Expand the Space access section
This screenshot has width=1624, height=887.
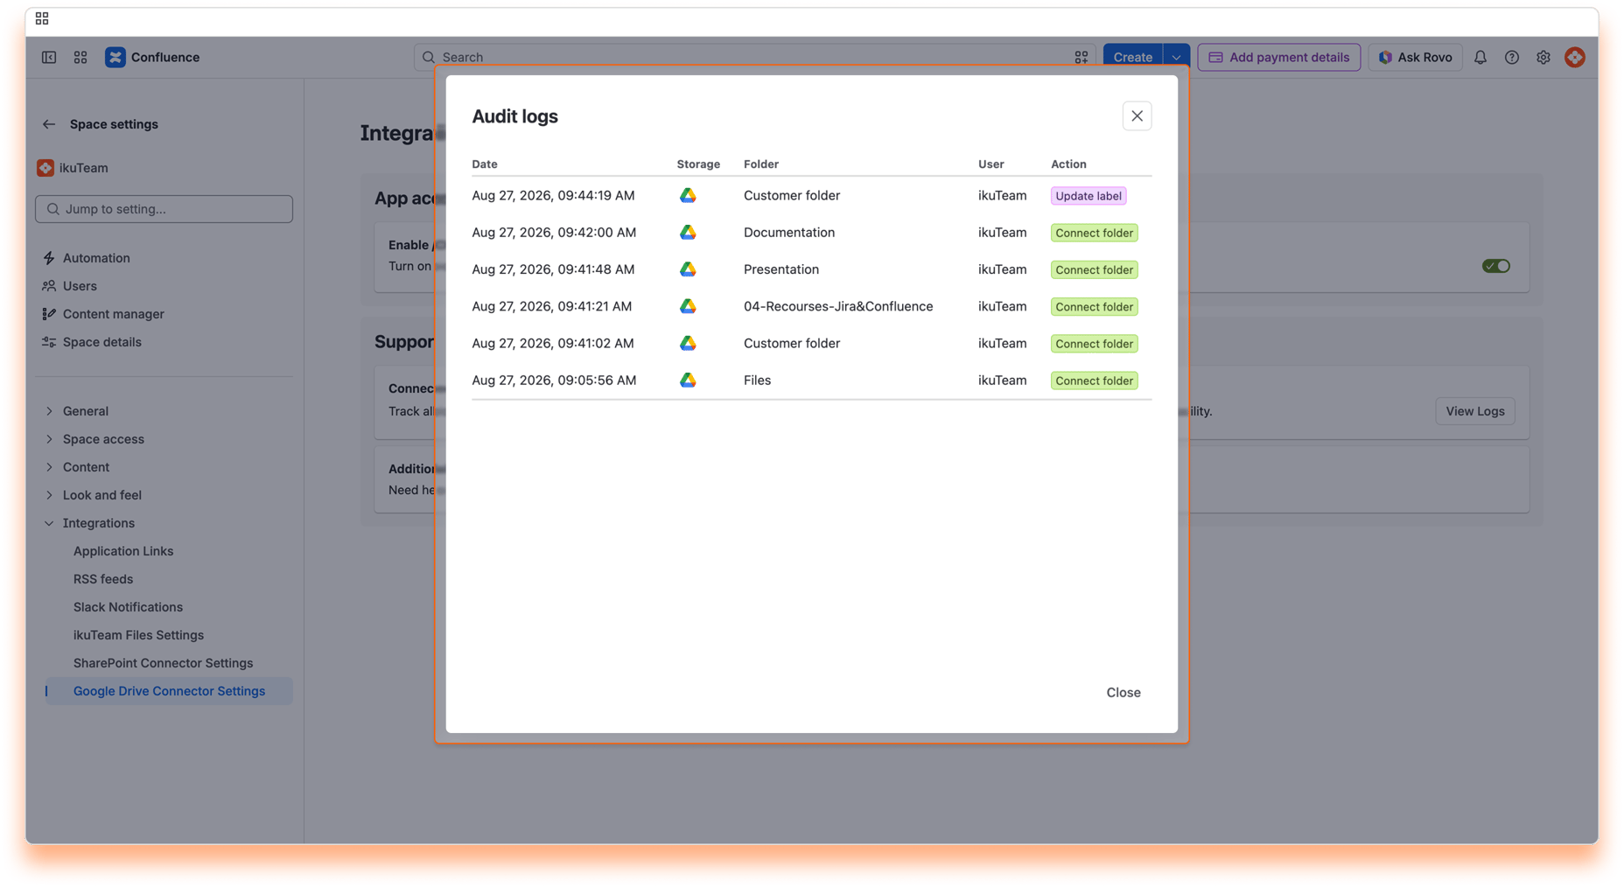tap(49, 439)
